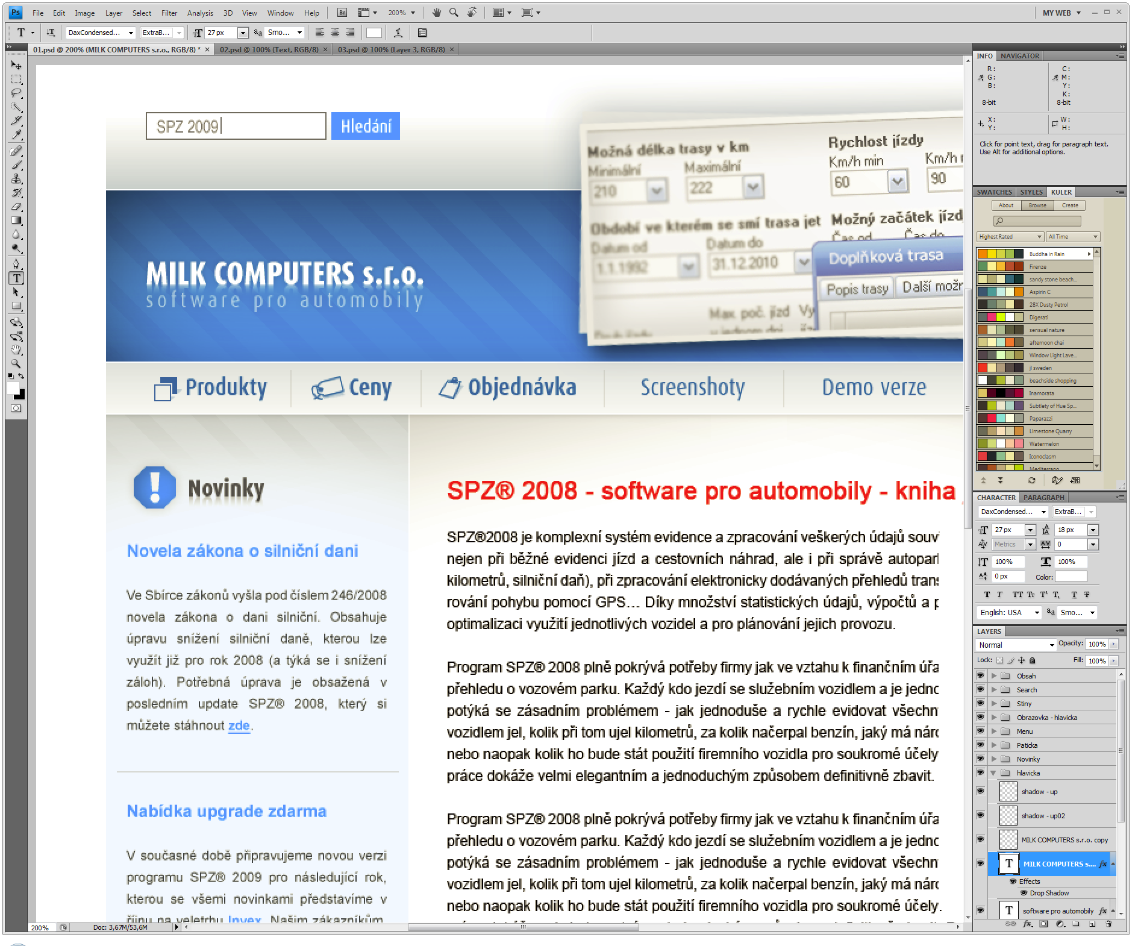Image resolution: width=1141 pixels, height=946 pixels.
Task: Select the Healing Brush tool
Action: tap(16, 151)
